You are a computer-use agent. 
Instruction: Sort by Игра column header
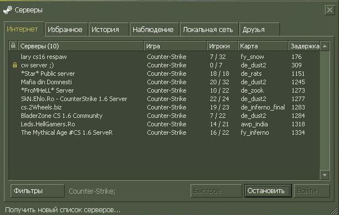click(x=175, y=46)
